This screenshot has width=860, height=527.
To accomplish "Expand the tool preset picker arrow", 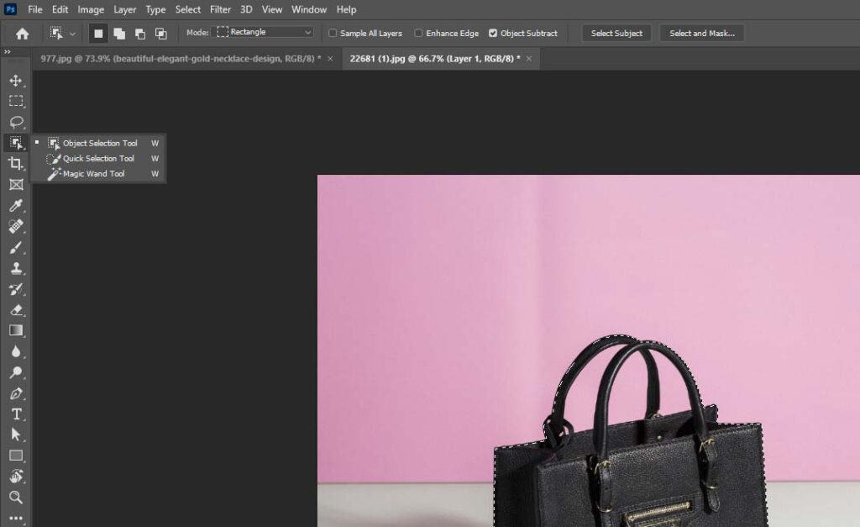I will point(72,34).
